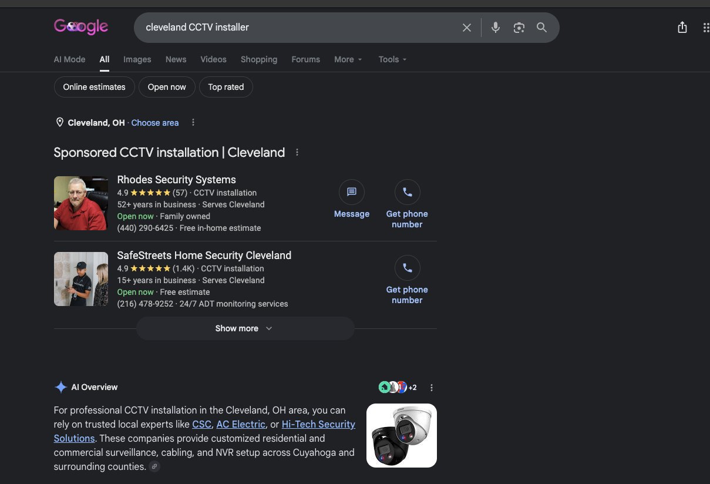The image size is (710, 484).
Task: Click the magnifying glass search button
Action: [x=542, y=28]
